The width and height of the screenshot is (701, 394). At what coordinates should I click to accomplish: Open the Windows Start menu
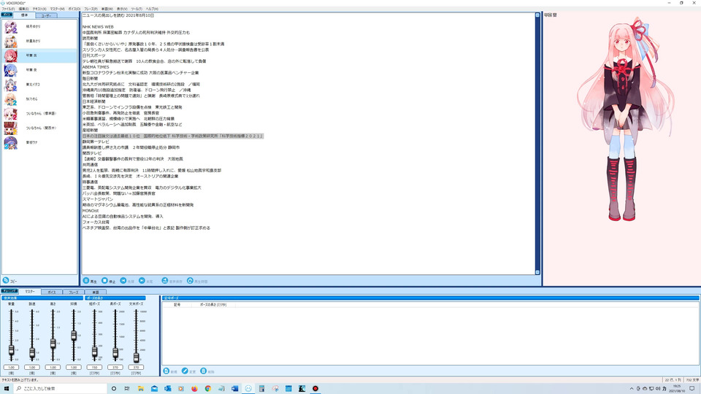pyautogui.click(x=7, y=389)
